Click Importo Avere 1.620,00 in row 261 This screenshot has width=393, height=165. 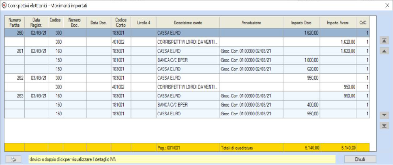338,51
